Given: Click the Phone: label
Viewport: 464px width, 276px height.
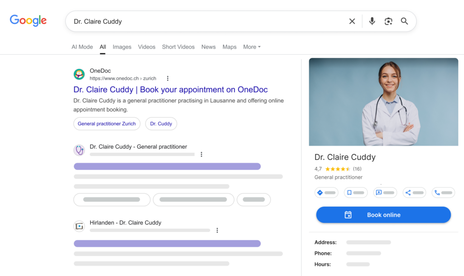Looking at the screenshot, I should click(x=323, y=253).
